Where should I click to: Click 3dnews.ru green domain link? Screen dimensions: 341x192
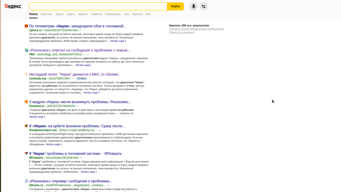click(x=36, y=185)
